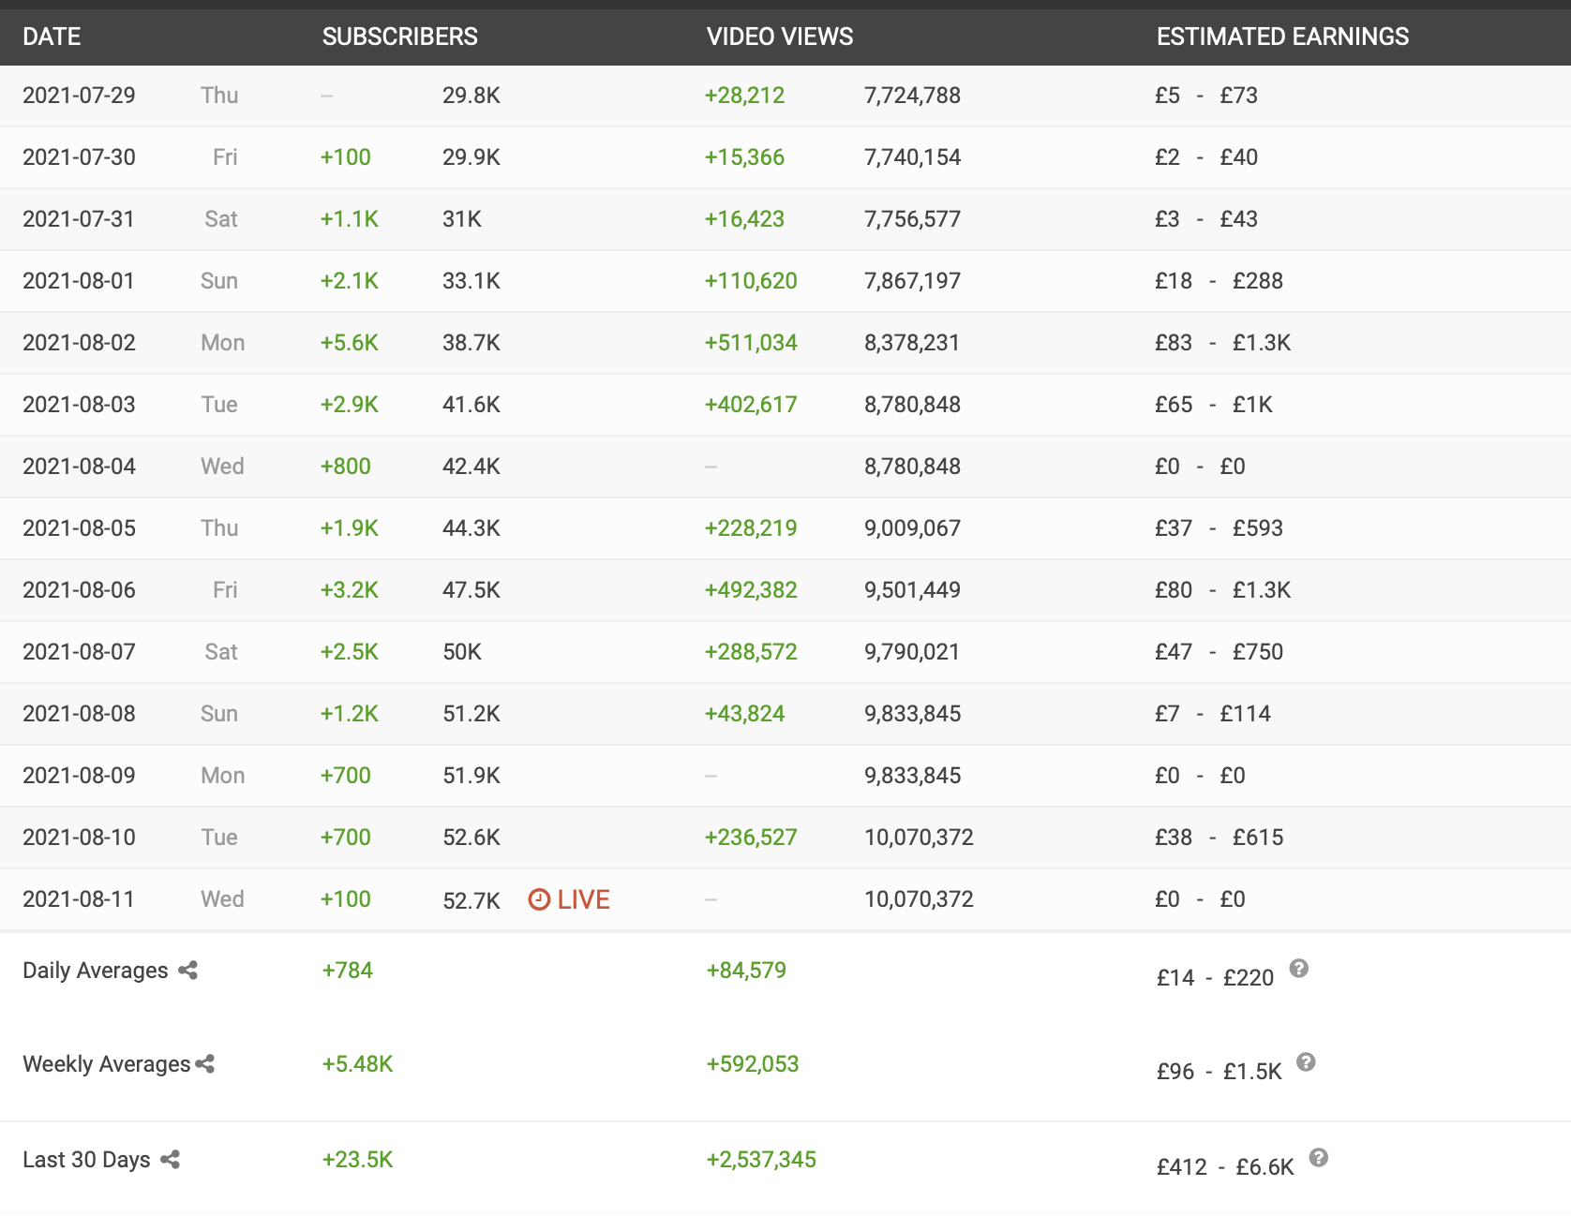1571x1216 pixels.
Task: Click subscriber total 50K
Action: tap(462, 652)
